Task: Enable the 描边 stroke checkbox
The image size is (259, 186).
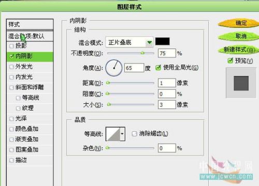Action: 11,160
